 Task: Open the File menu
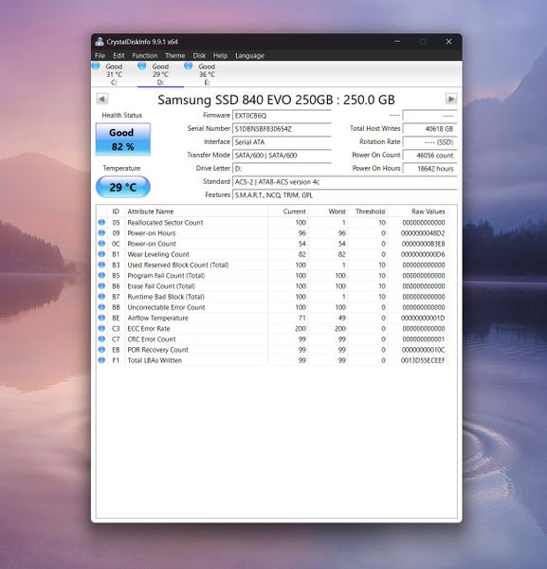tap(100, 56)
